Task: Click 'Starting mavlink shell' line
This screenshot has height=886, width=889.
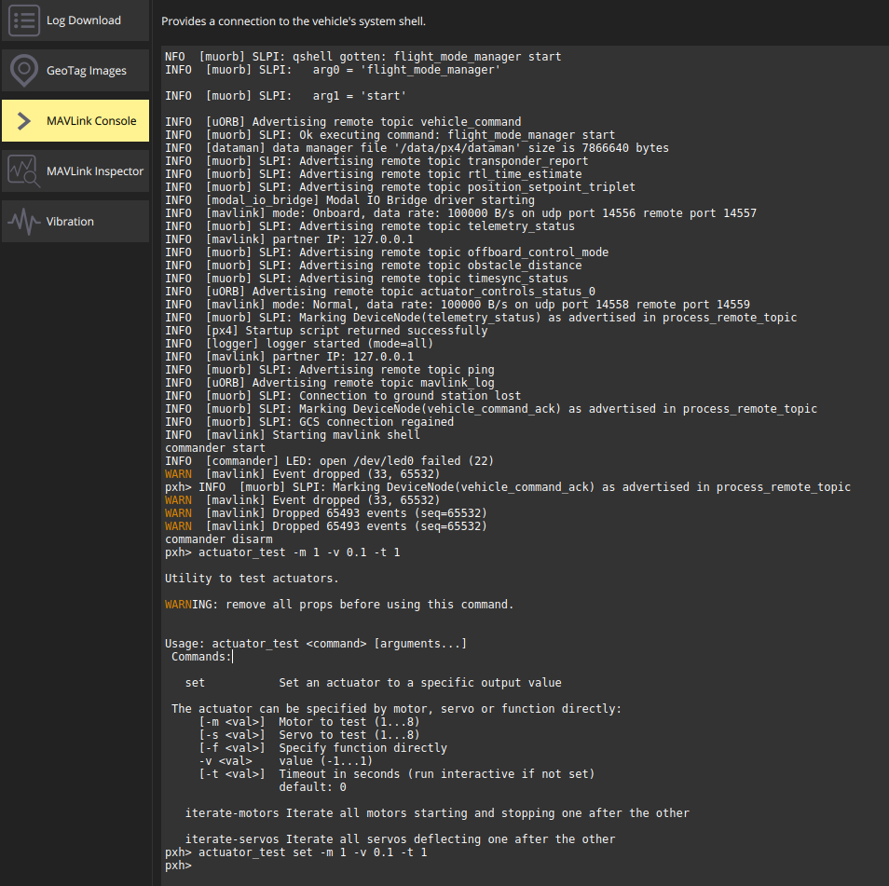Action: pyautogui.click(x=293, y=435)
